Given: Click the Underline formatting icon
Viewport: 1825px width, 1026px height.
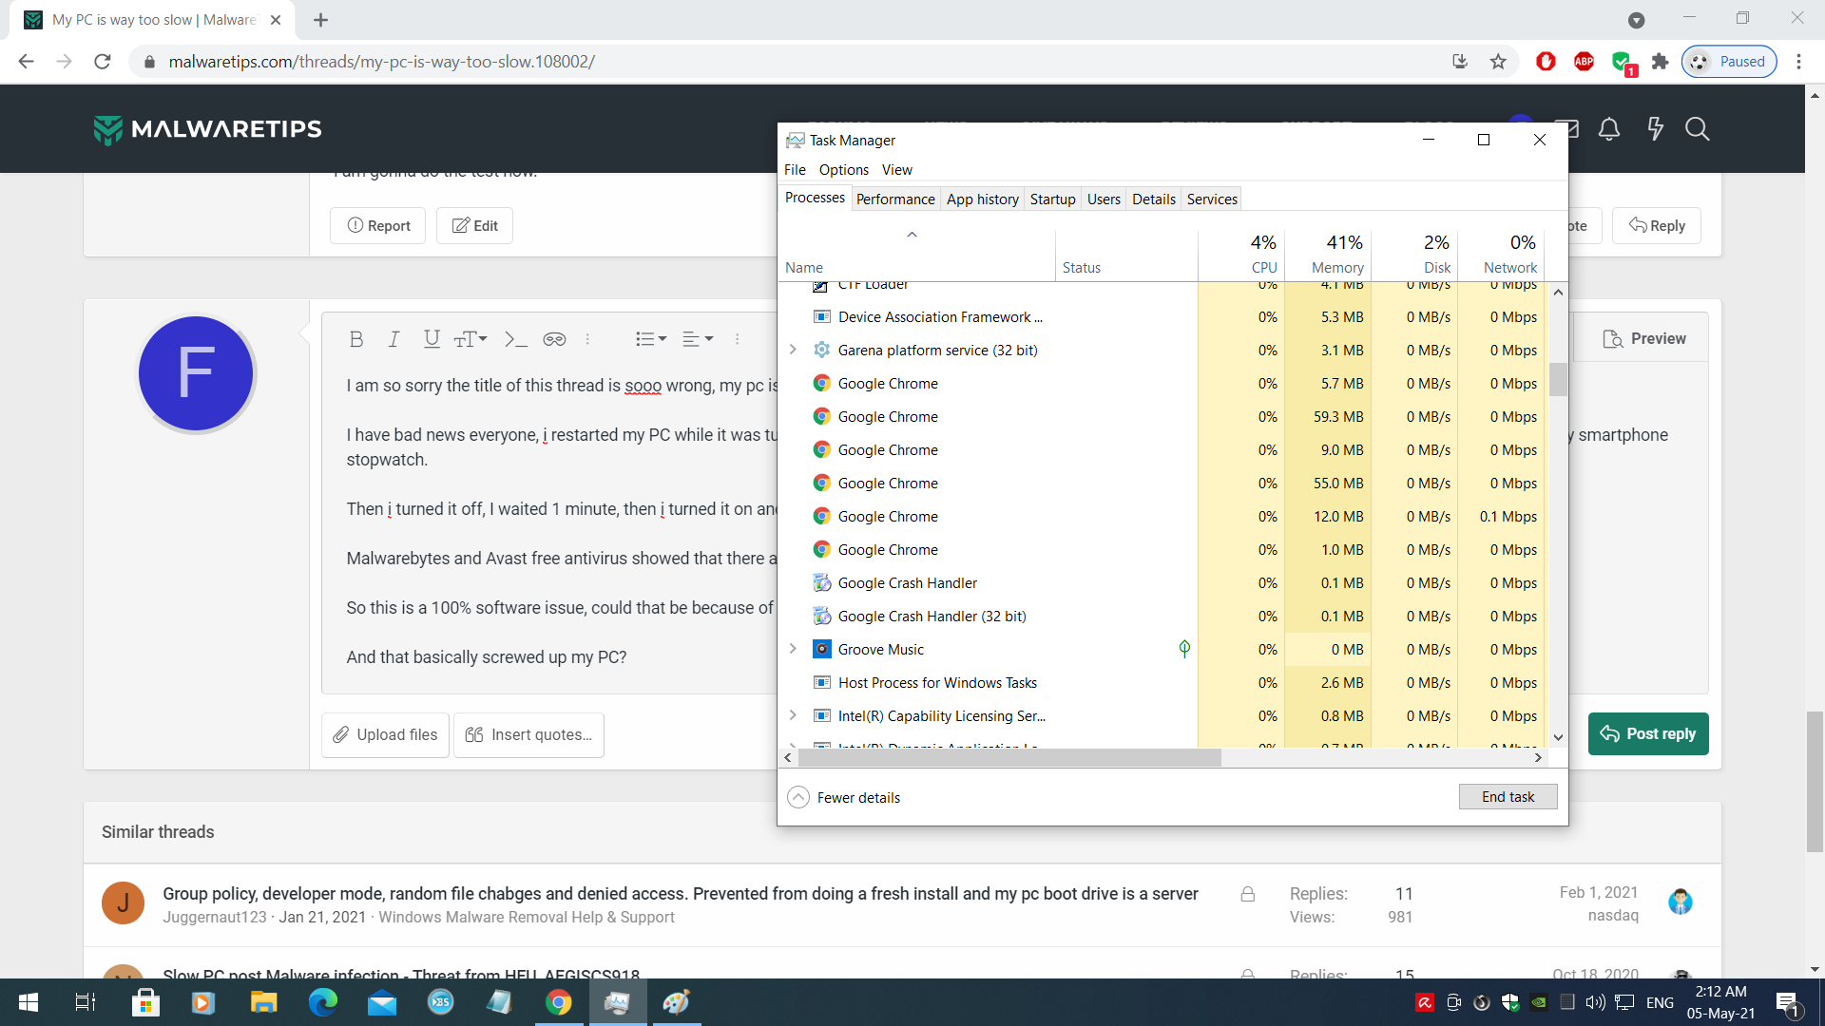Looking at the screenshot, I should [x=432, y=339].
